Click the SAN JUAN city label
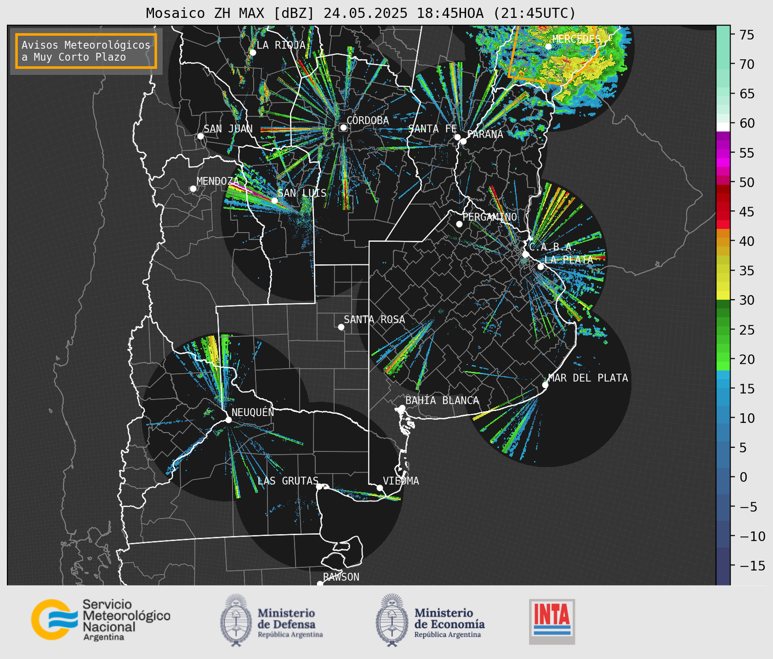This screenshot has width=773, height=659. pos(228,129)
